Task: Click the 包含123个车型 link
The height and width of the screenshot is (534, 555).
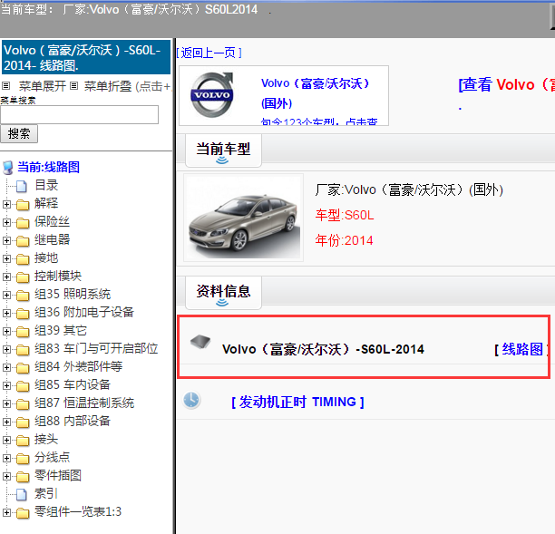Action: click(319, 121)
